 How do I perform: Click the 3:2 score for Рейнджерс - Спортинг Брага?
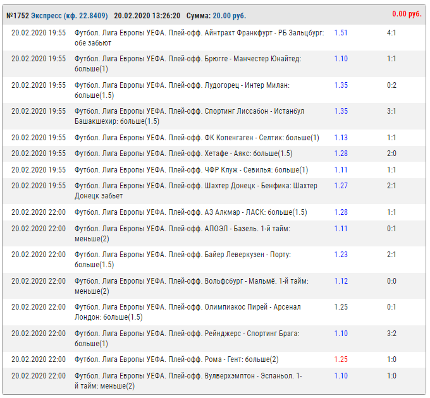391,334
